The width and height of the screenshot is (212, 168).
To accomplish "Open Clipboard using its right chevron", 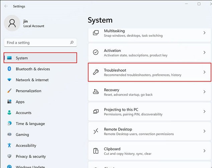I will point(204,151).
